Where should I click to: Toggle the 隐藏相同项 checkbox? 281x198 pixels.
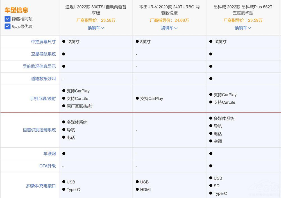click(8, 19)
